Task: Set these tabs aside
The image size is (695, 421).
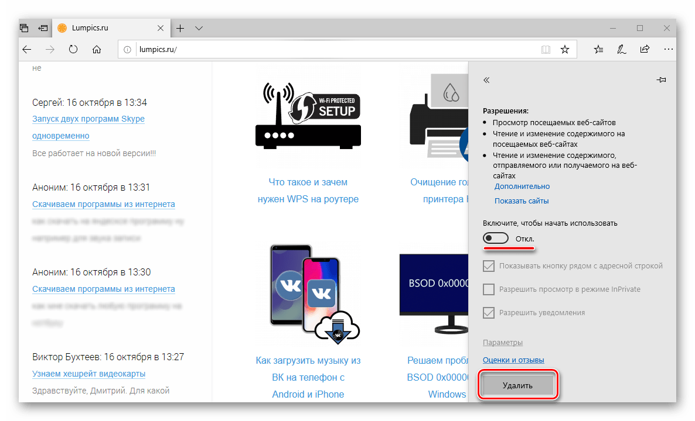Action: (43, 28)
